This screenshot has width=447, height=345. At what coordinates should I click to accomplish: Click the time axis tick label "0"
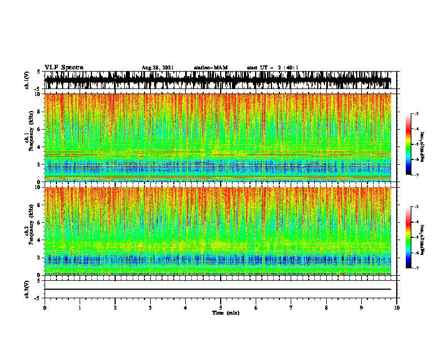[x=45, y=308]
